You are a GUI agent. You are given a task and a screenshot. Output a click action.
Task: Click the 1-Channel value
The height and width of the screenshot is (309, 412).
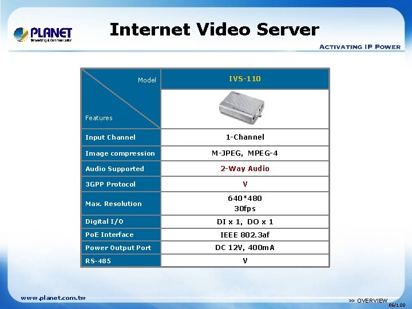245,137
